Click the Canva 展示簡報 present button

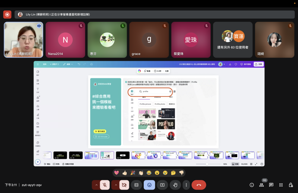click(245, 64)
